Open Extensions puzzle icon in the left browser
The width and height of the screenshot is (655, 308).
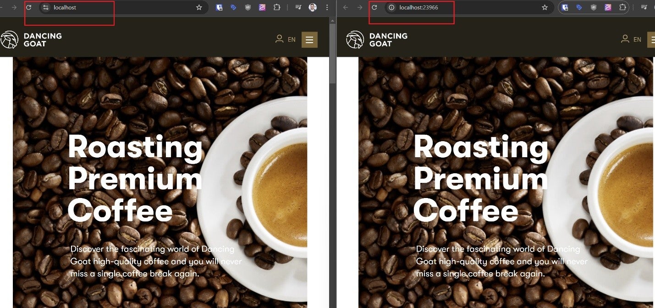click(x=277, y=7)
